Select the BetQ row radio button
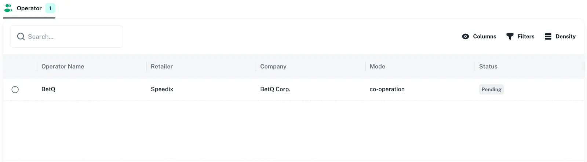Viewport: 587px width, 162px height. click(15, 89)
